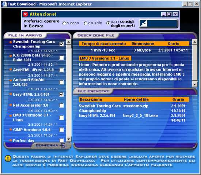Select EMU 3 Versione 3.1 - Linux list entry
The height and width of the screenshot is (175, 201).
tap(32, 118)
